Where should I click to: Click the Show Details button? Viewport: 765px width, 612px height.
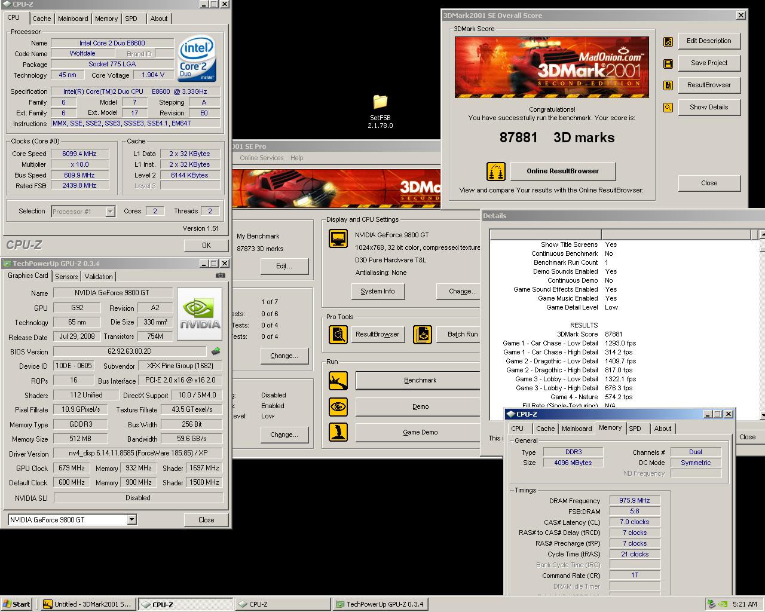click(709, 108)
